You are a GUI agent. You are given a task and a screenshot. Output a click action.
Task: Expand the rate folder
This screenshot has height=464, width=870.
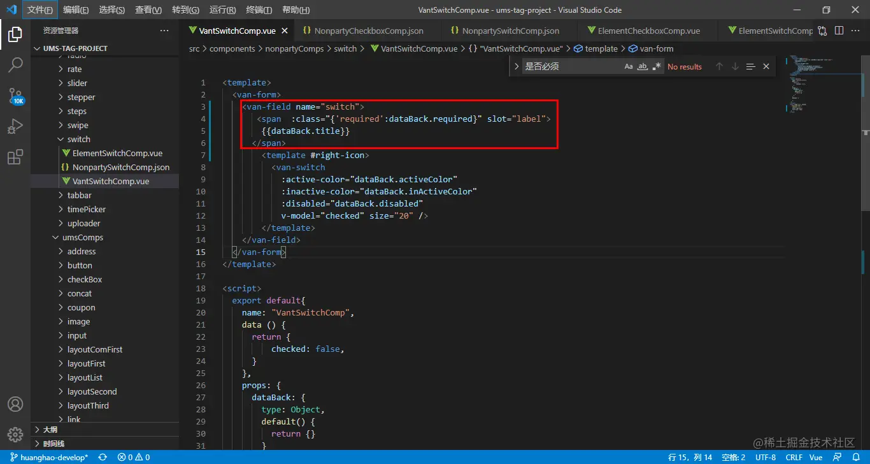tap(104, 69)
